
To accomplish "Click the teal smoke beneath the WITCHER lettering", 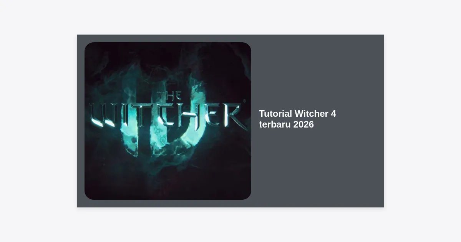I will click(x=161, y=144).
